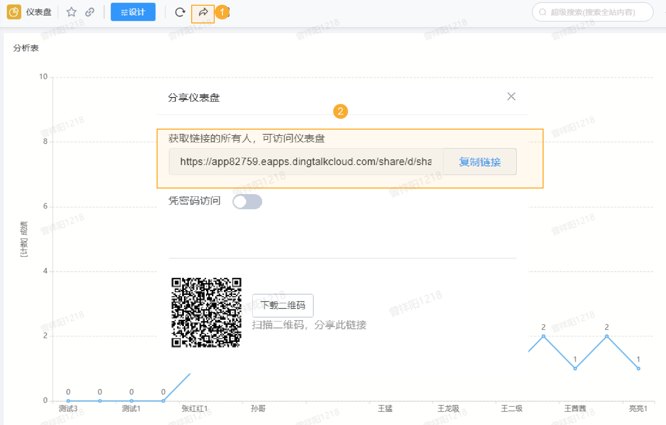This screenshot has width=666, height=425.
Task: Click the 亮亮1 label on the x-axis
Action: pyautogui.click(x=637, y=408)
